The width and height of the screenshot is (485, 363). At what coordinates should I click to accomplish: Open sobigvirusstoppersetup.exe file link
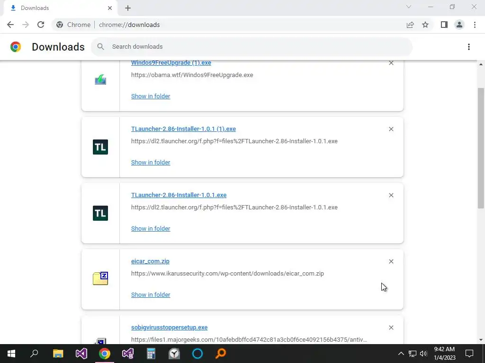169,328
